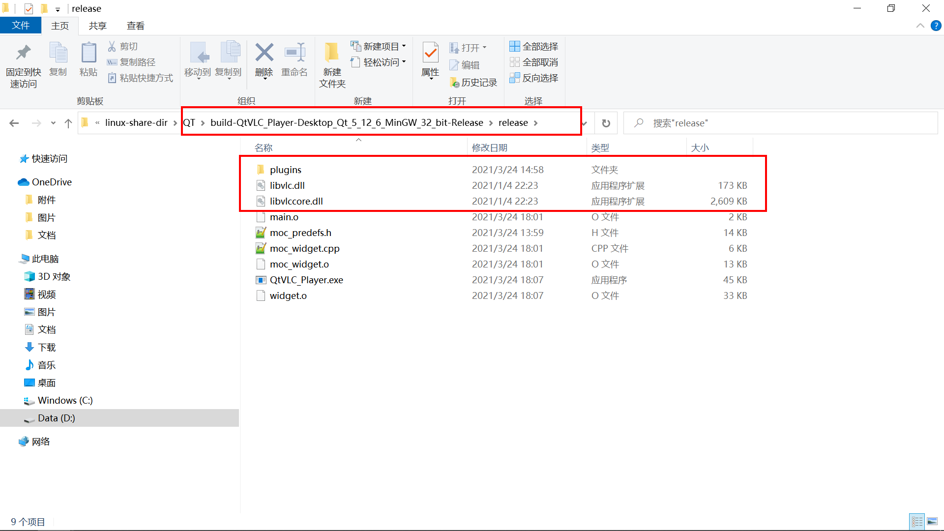Click the Rename (重命名) icon
Viewport: 944px width, 531px height.
[x=294, y=53]
